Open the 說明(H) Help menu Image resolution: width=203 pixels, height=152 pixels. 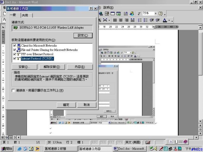click(x=108, y=8)
